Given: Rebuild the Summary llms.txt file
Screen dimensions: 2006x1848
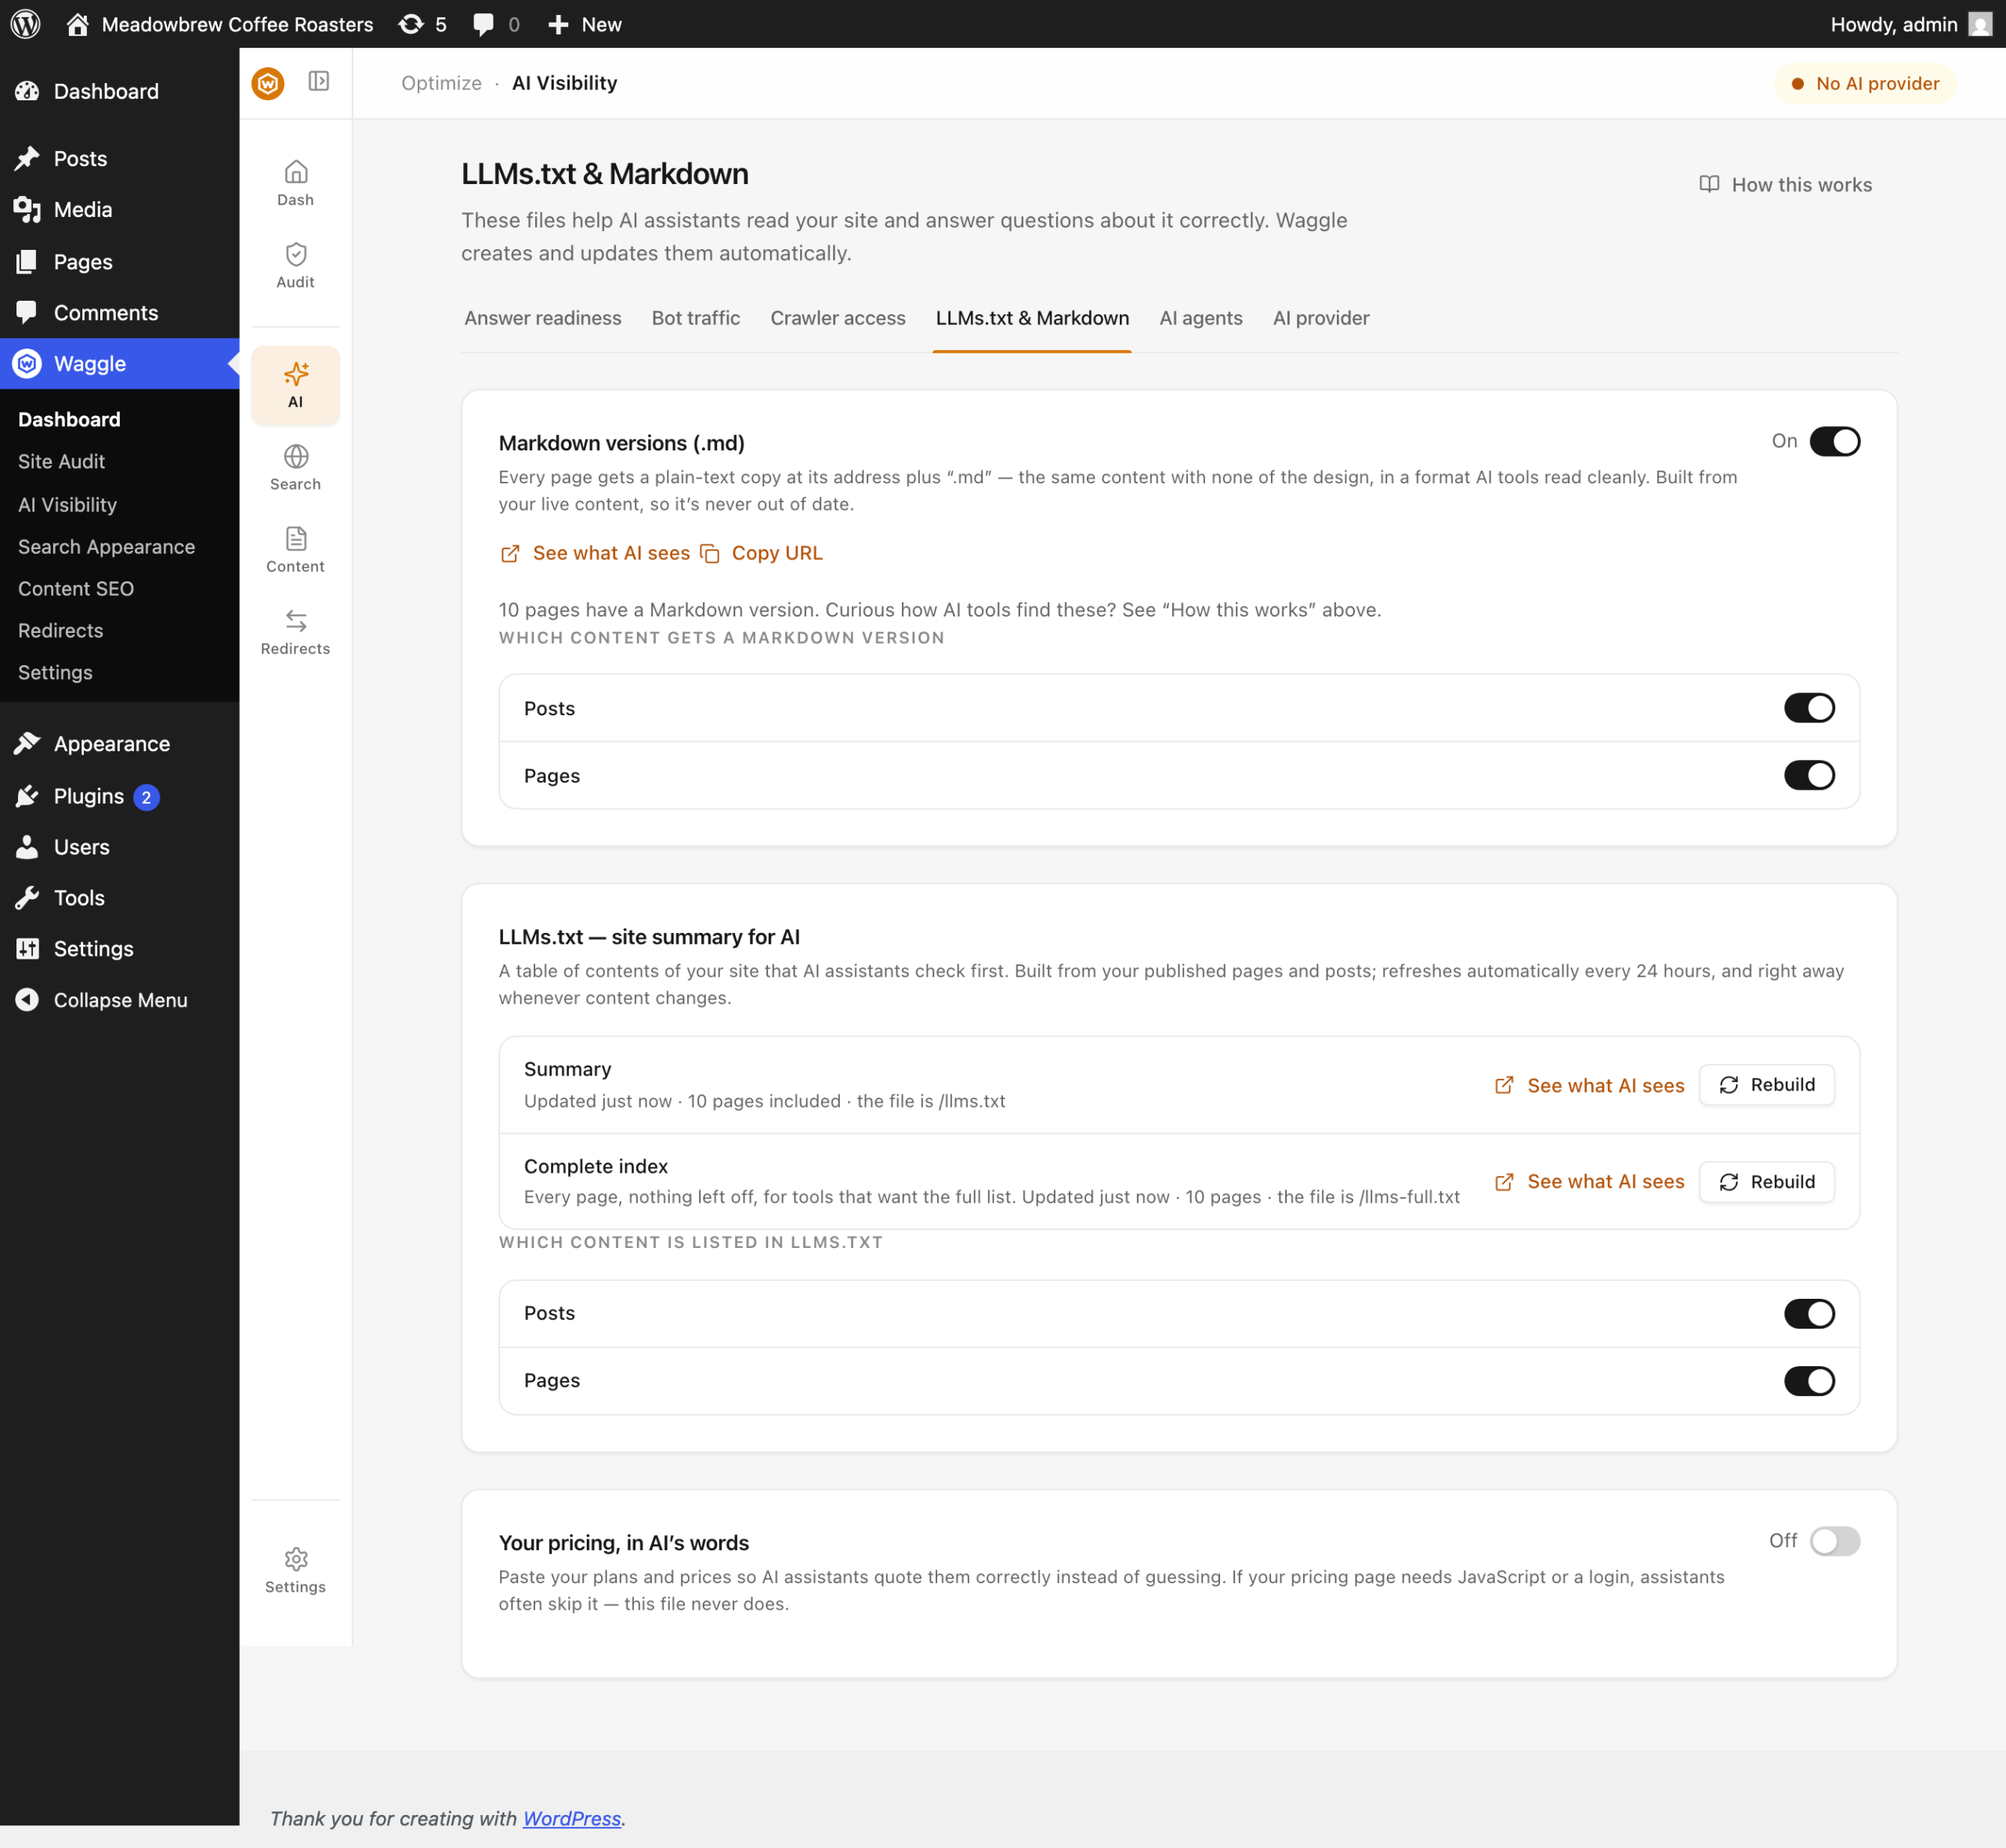Looking at the screenshot, I should tap(1767, 1085).
